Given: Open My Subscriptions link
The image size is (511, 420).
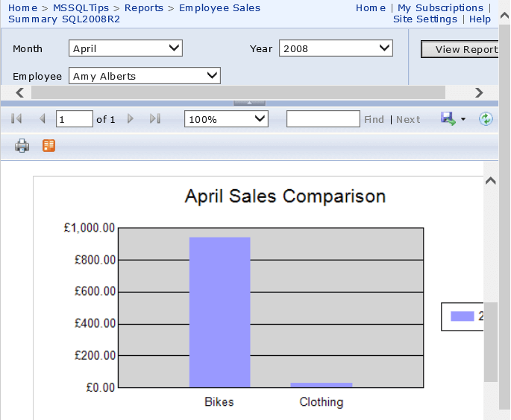Looking at the screenshot, I should point(440,7).
